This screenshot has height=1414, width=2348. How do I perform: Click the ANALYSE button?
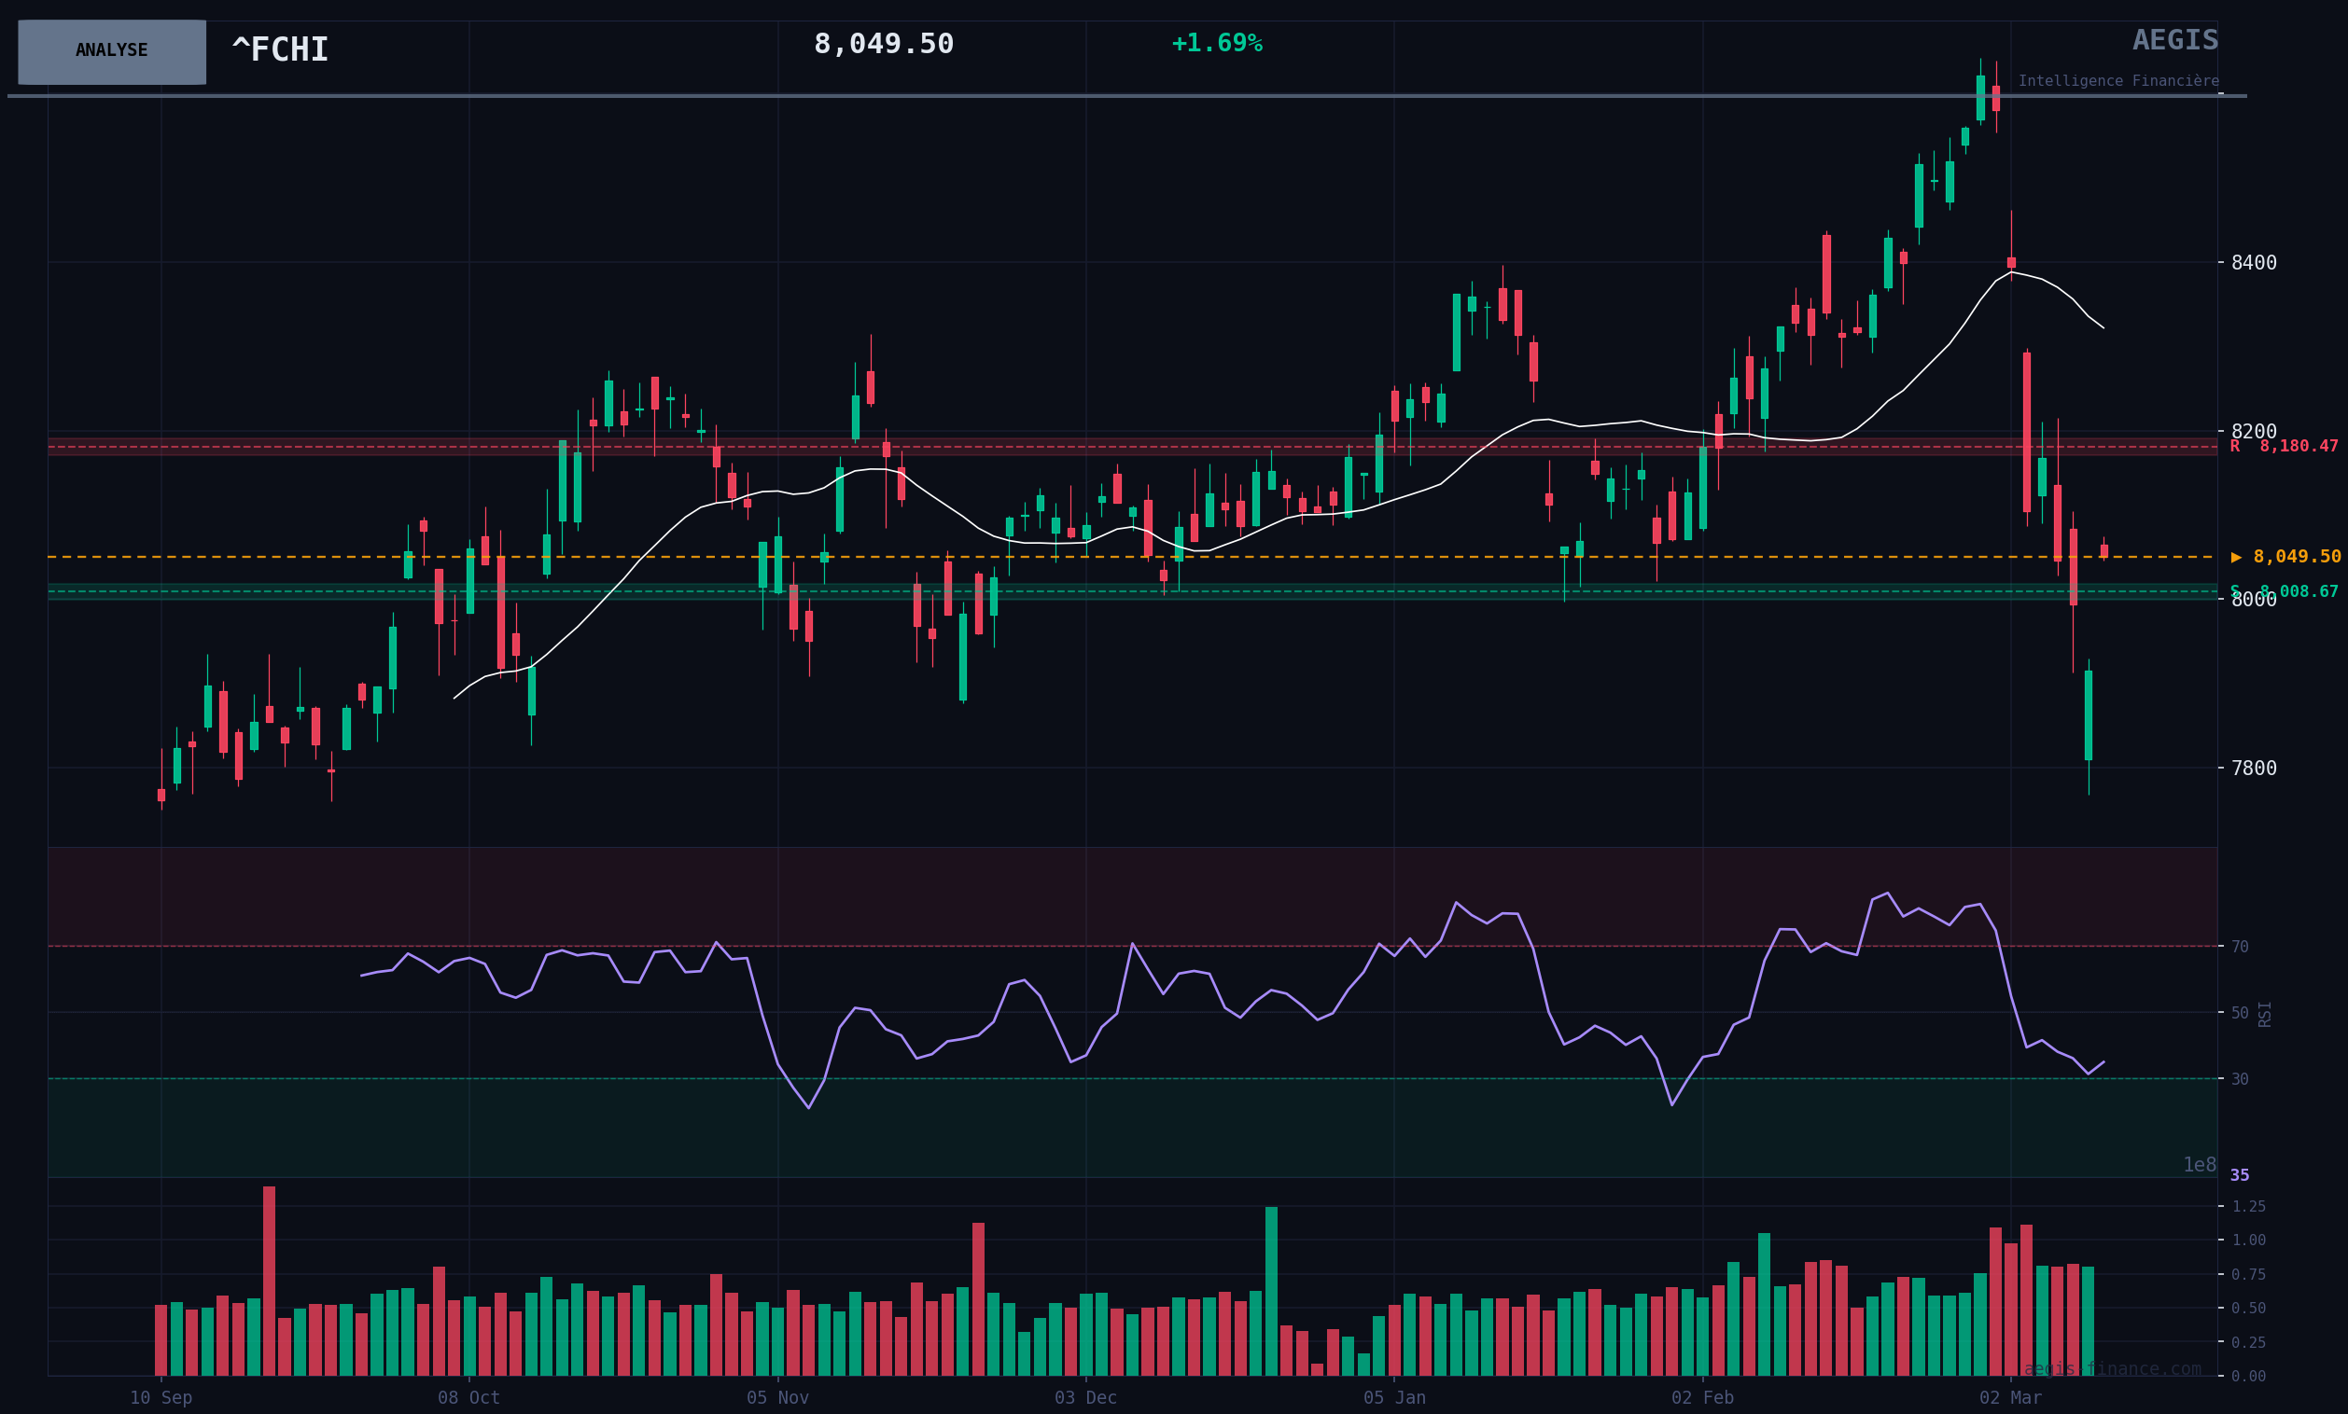(x=111, y=51)
